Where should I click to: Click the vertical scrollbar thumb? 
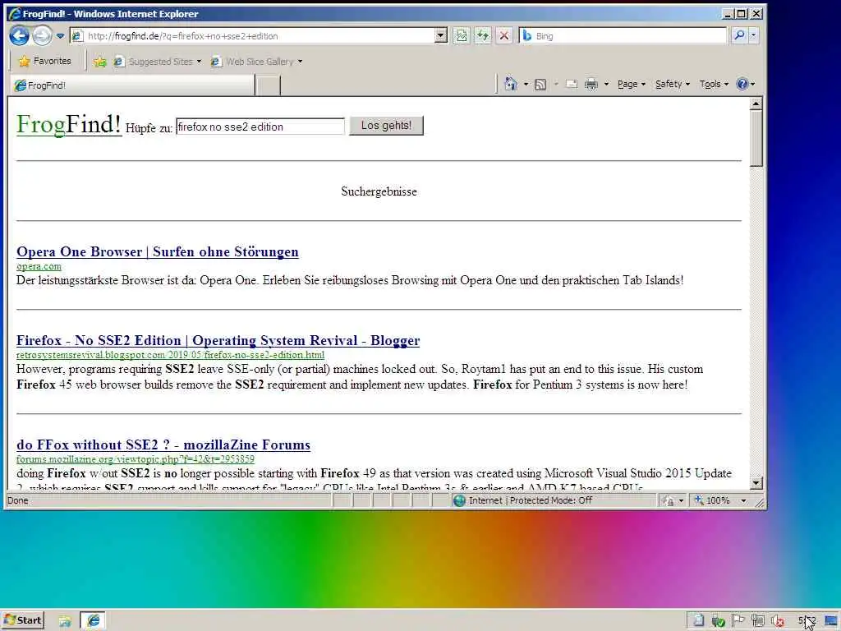(x=756, y=139)
